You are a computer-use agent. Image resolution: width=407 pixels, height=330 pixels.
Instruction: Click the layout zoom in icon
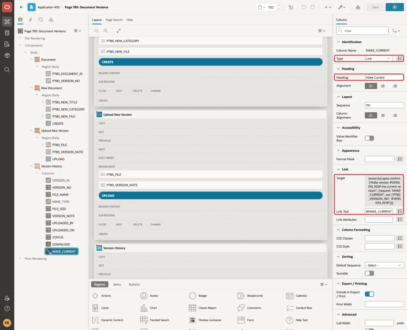[105, 31]
